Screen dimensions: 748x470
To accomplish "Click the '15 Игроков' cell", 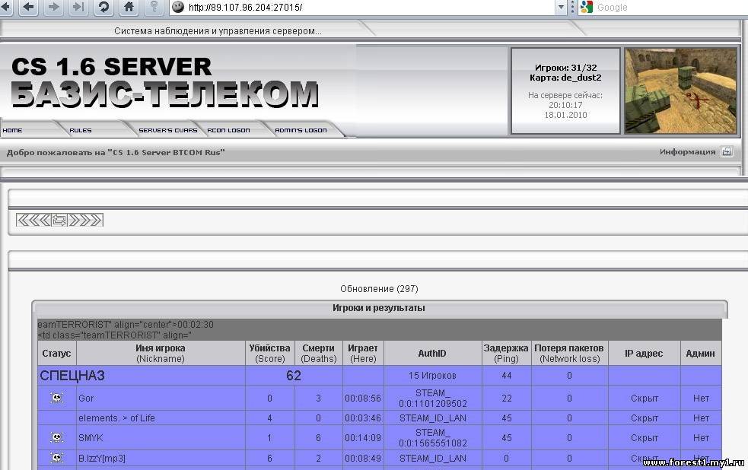I will 432,376.
